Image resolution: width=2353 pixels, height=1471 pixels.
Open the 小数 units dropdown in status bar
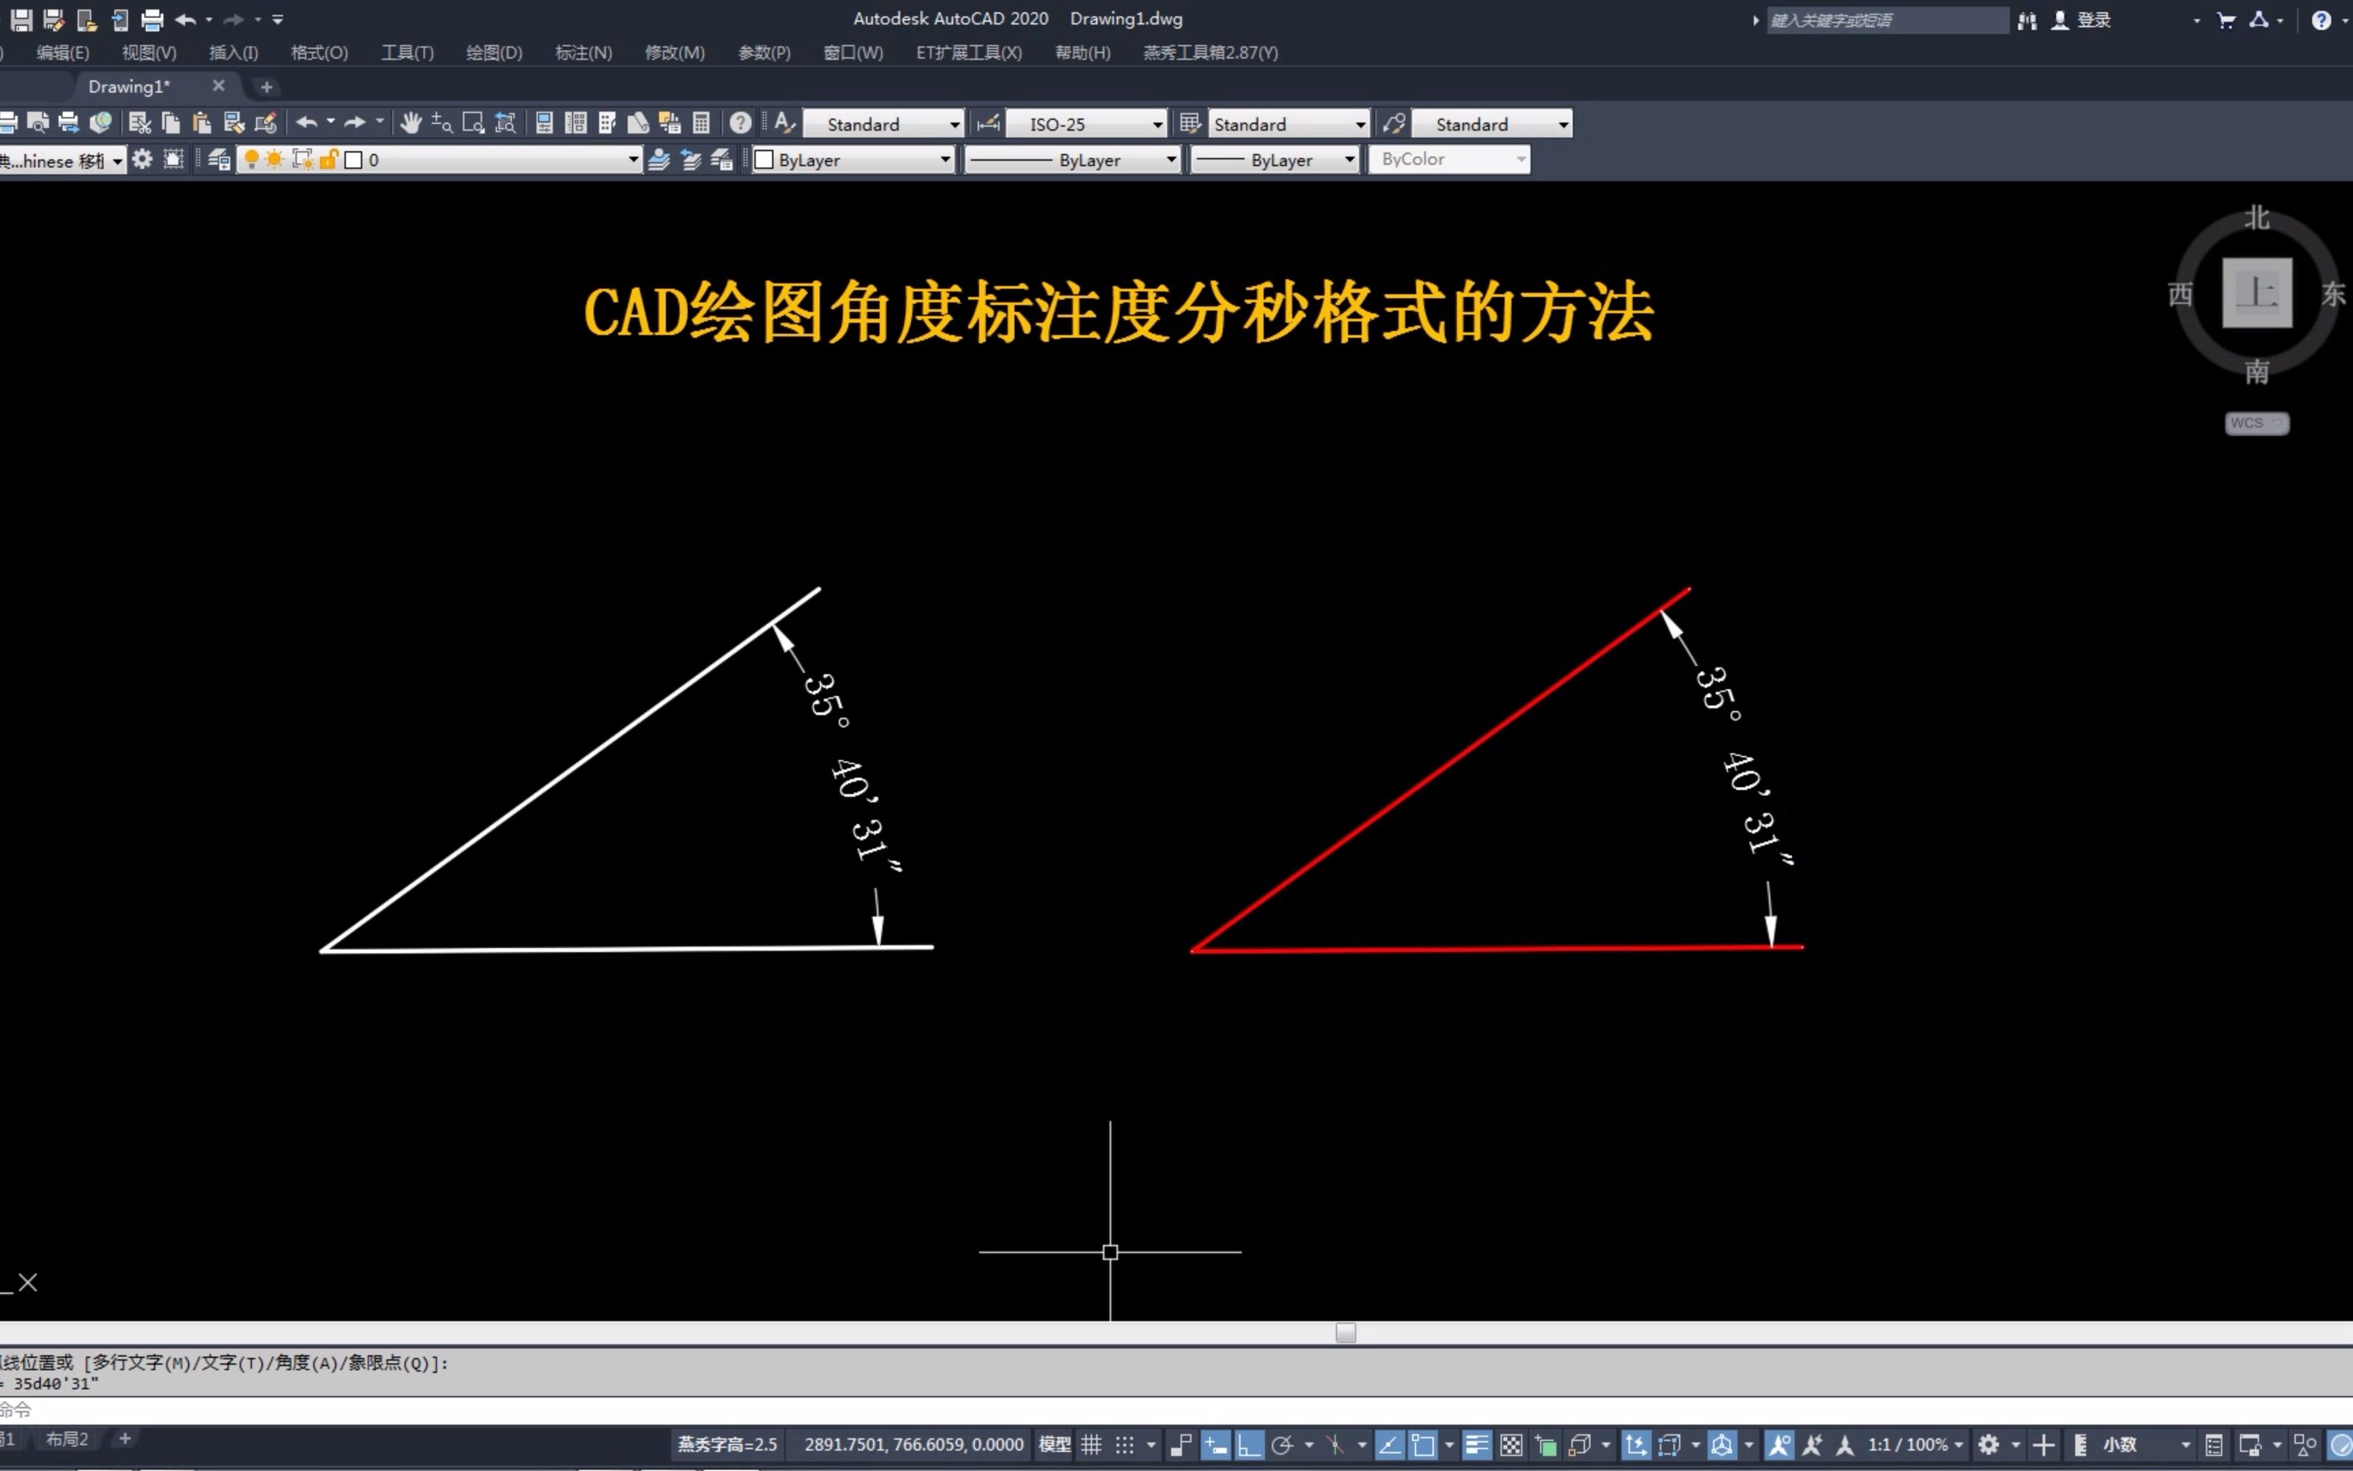point(2147,1444)
